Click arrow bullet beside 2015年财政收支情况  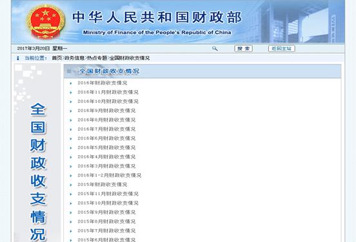click(71, 185)
